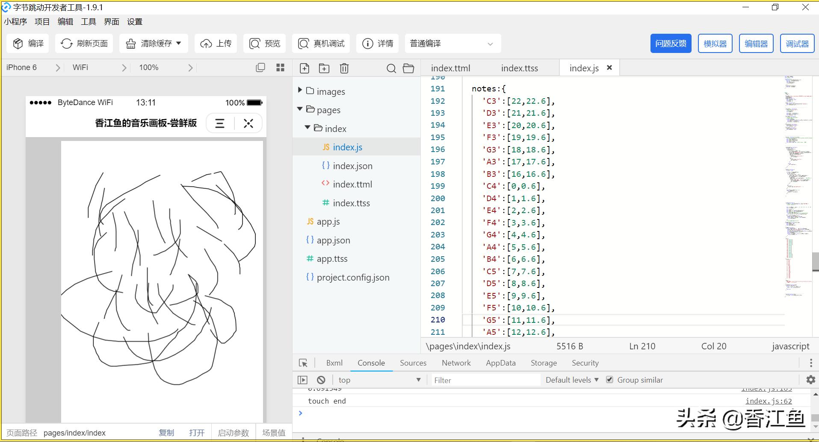Toggle the 调试器 panel visibility
The height and width of the screenshot is (442, 819).
[x=797, y=44]
